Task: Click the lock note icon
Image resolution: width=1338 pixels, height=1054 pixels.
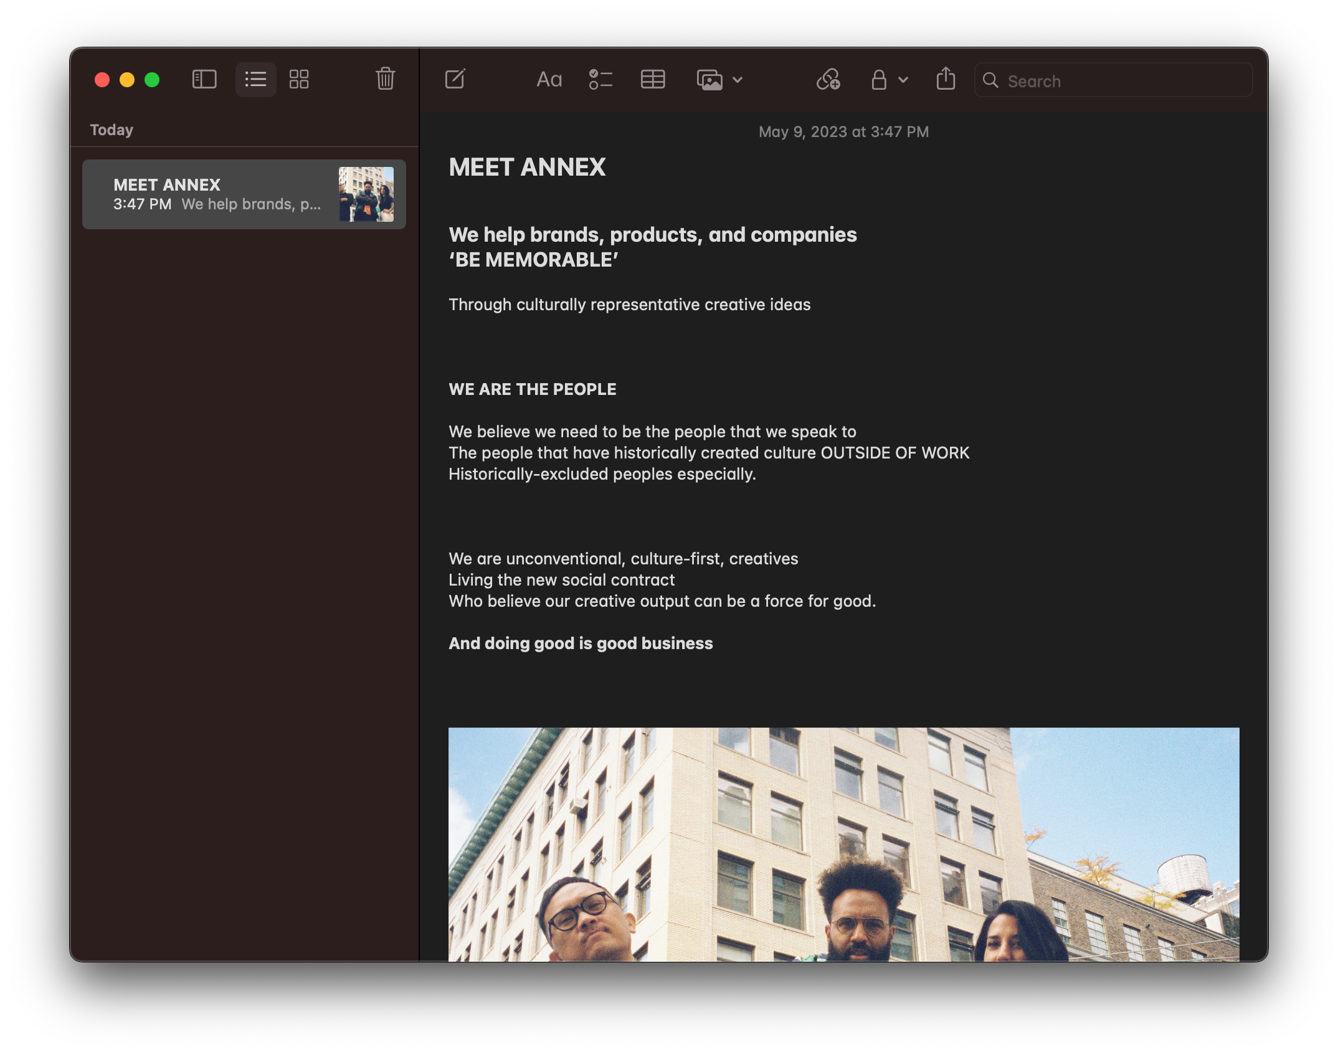Action: tap(878, 80)
